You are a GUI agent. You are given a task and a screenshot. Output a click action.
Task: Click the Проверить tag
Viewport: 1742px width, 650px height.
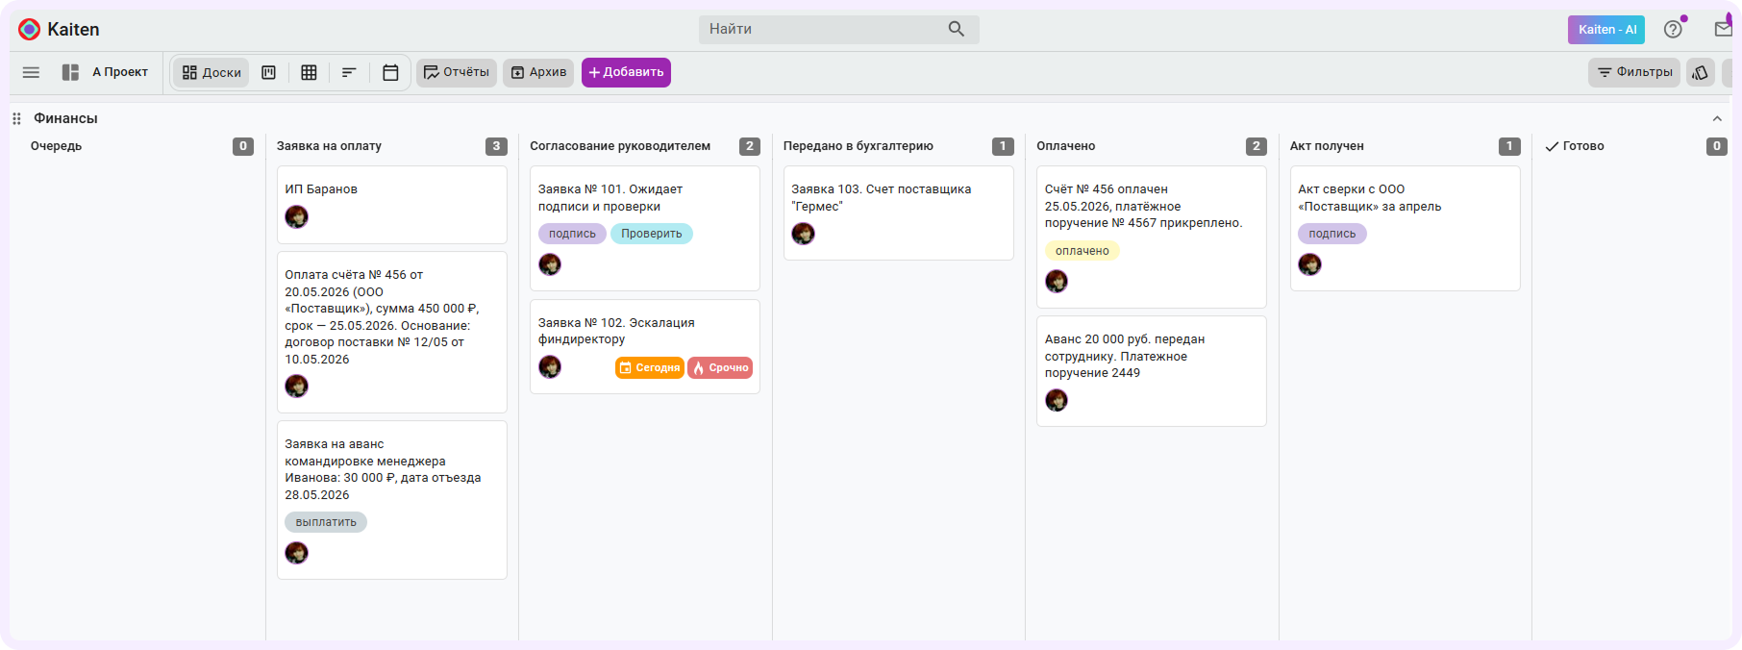[x=652, y=234]
